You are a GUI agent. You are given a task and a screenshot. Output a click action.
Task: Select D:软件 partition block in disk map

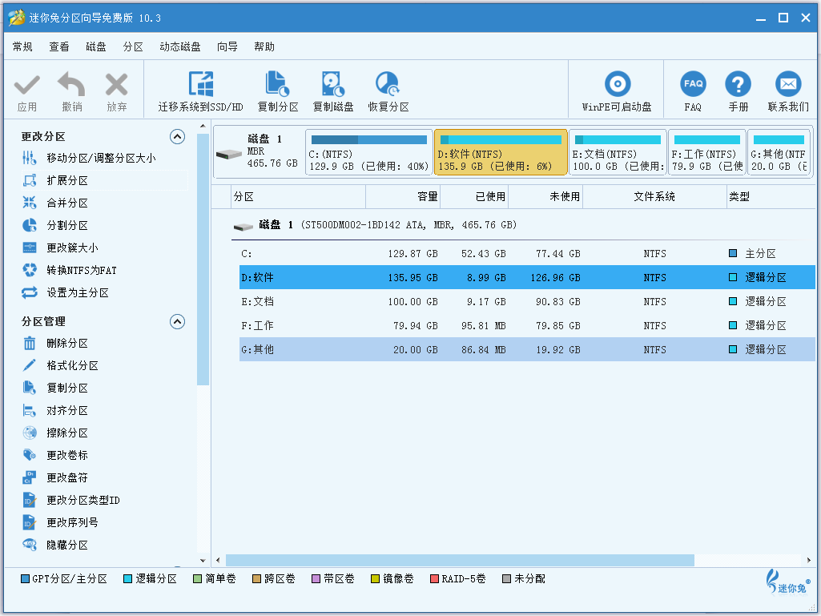tap(501, 152)
